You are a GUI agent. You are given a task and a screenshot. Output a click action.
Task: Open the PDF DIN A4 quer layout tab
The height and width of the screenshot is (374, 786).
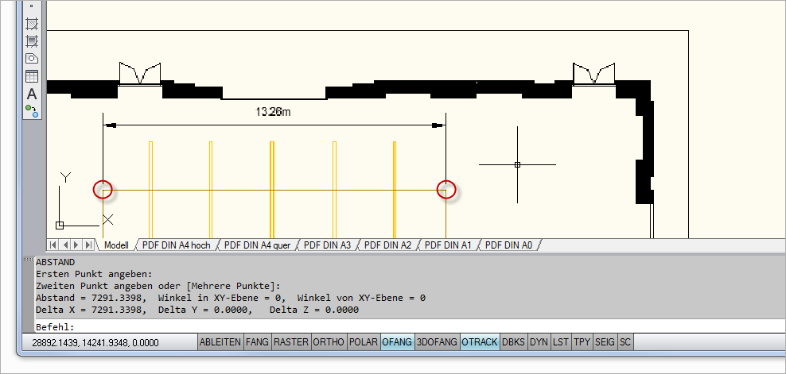257,245
